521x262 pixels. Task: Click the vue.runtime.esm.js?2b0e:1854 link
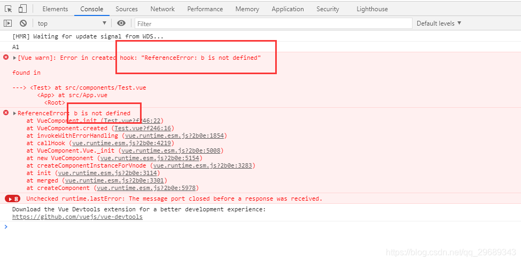click(174, 136)
